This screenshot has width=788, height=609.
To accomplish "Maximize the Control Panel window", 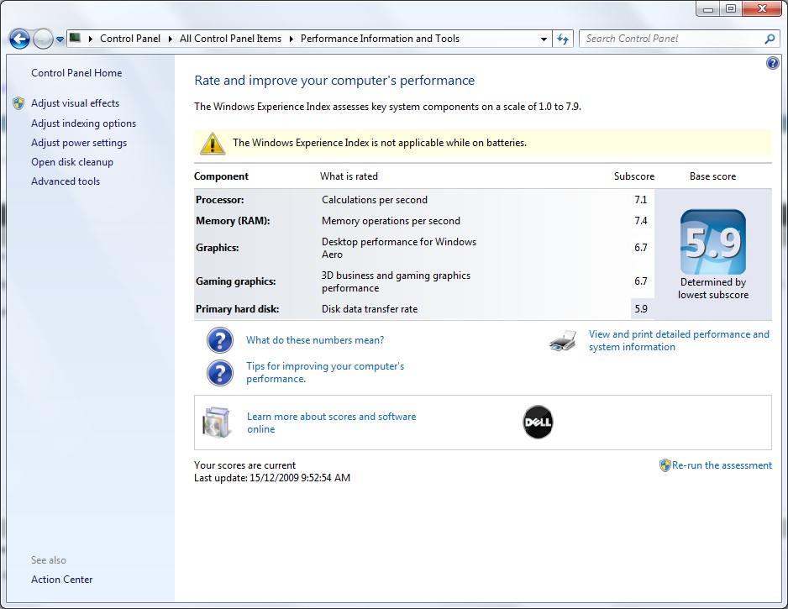I will 731,8.
